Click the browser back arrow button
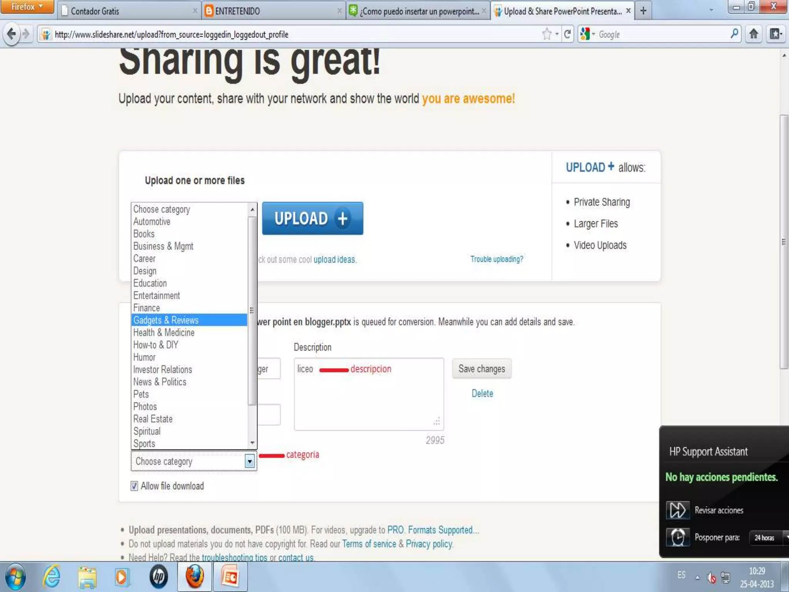This screenshot has height=592, width=789. (x=12, y=34)
